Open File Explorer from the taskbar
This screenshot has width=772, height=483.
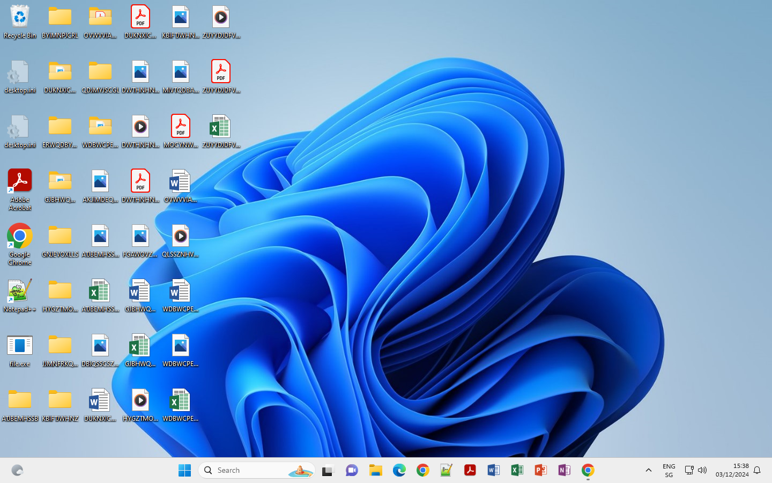(376, 470)
